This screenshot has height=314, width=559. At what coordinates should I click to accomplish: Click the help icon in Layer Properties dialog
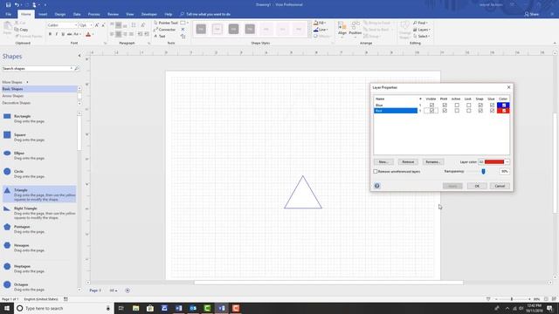pyautogui.click(x=376, y=186)
